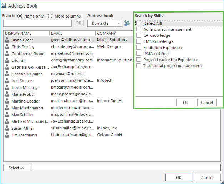Viewport: 224px width, 184px height.
Task: Click company Matrix Solutions
Action: (x=112, y=40)
